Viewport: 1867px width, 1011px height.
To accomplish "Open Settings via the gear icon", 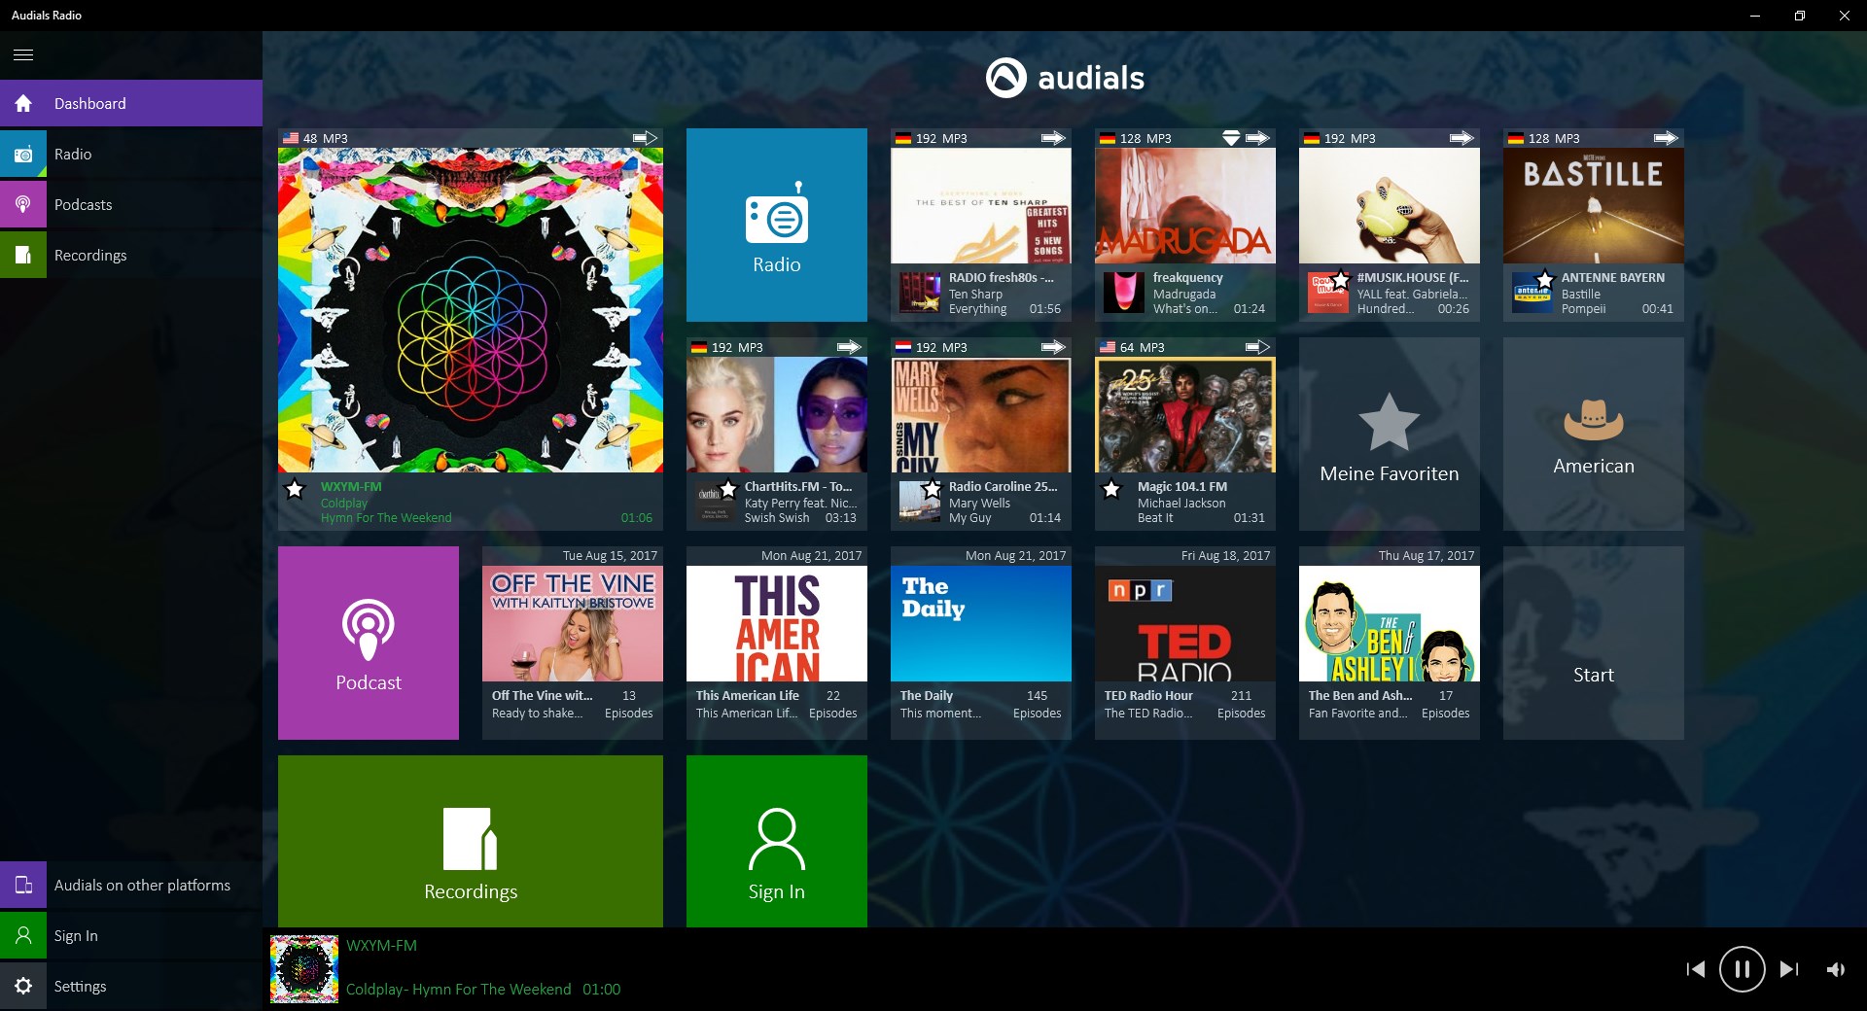I will [x=22, y=986].
